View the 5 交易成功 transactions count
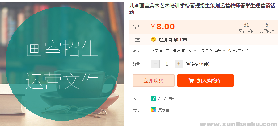Image resolution: width=278 pixels, height=128 pixels. [267, 28]
